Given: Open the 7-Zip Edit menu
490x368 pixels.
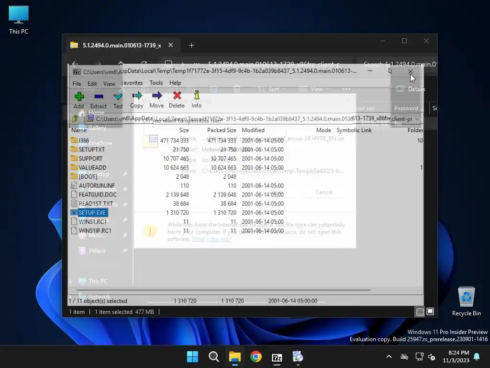Looking at the screenshot, I should pyautogui.click(x=92, y=83).
